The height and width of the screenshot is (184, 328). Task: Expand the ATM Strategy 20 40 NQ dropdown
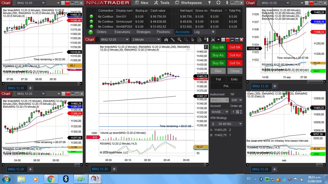226,124
